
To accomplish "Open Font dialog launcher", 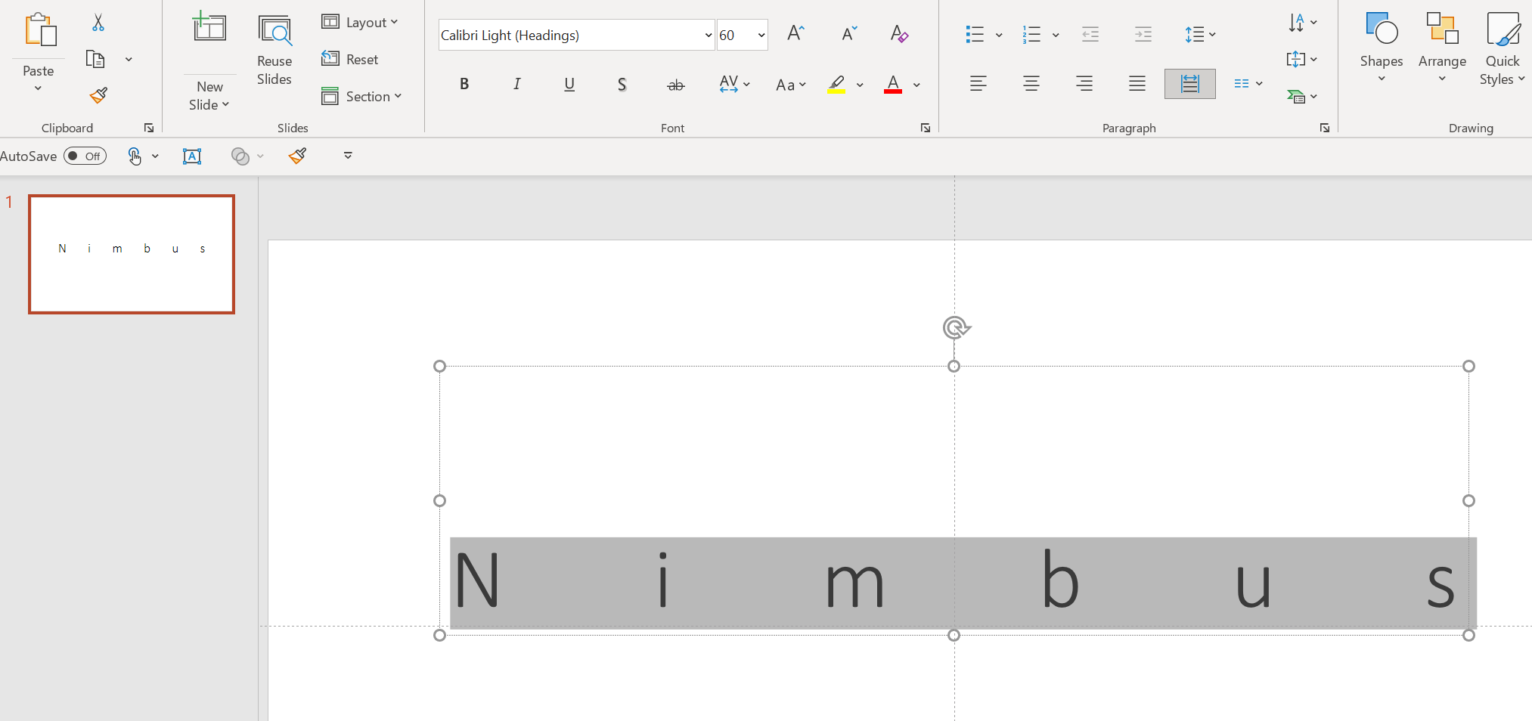I will click(925, 128).
